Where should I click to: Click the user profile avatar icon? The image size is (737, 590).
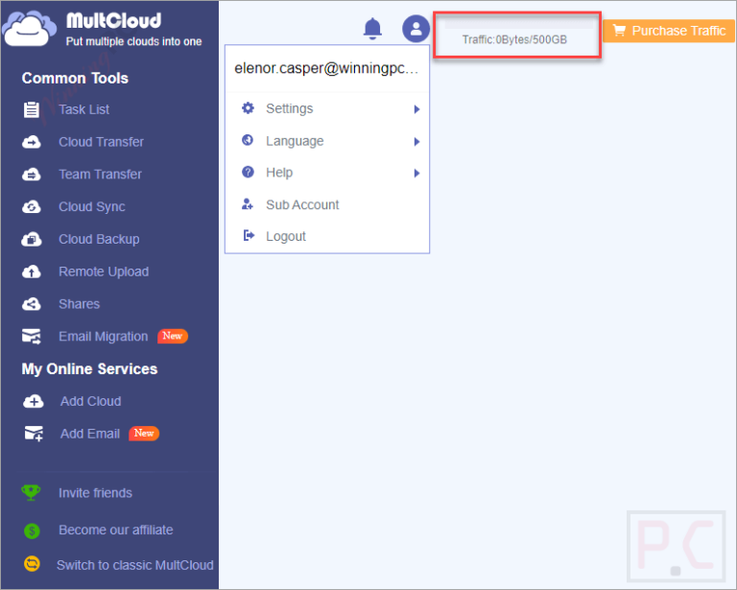pos(416,29)
